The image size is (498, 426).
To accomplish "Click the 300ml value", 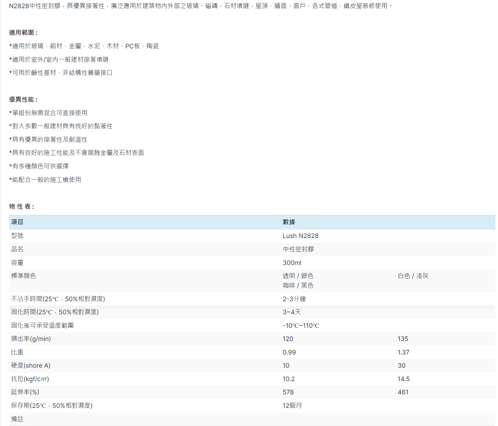I will pyautogui.click(x=292, y=263).
